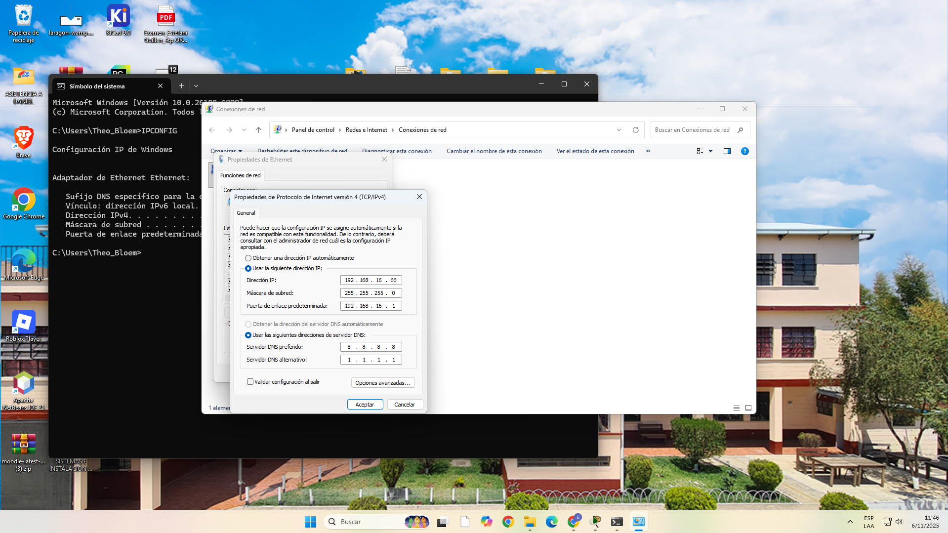Select Obtener la dirección del servidor DNS automáticamente
This screenshot has height=533, width=948.
[x=248, y=324]
